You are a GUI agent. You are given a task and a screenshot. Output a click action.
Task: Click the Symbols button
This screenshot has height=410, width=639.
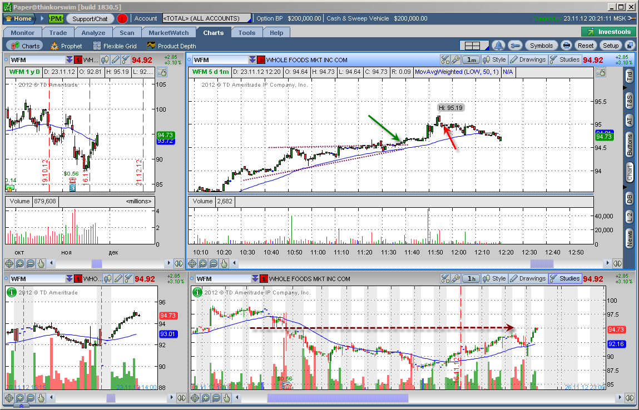[541, 46]
